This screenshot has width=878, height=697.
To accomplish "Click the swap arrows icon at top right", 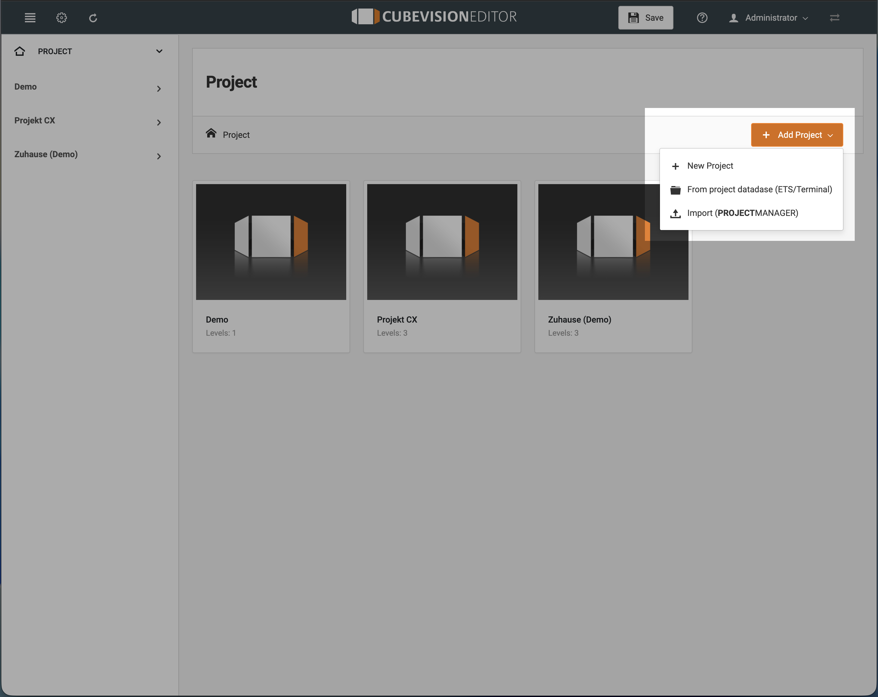I will [x=834, y=17].
